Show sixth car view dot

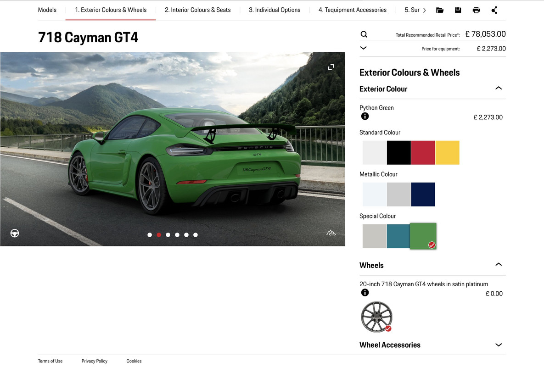(x=196, y=235)
